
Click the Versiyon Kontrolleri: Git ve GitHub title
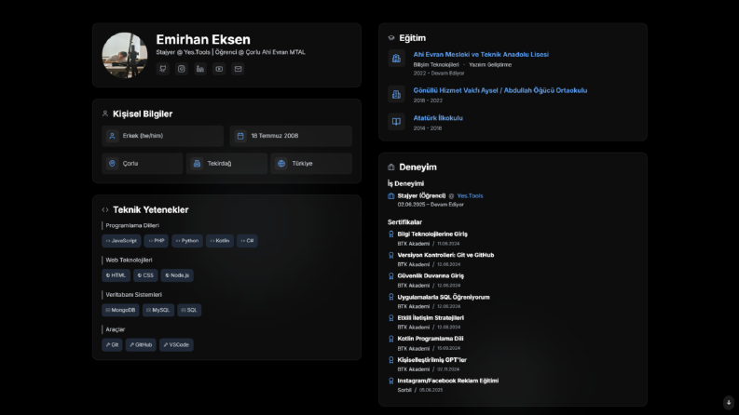(445, 255)
